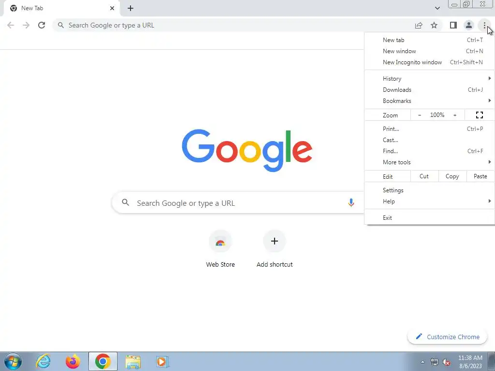Click the Zoom label in the menu
The width and height of the screenshot is (495, 371).
tap(390, 115)
